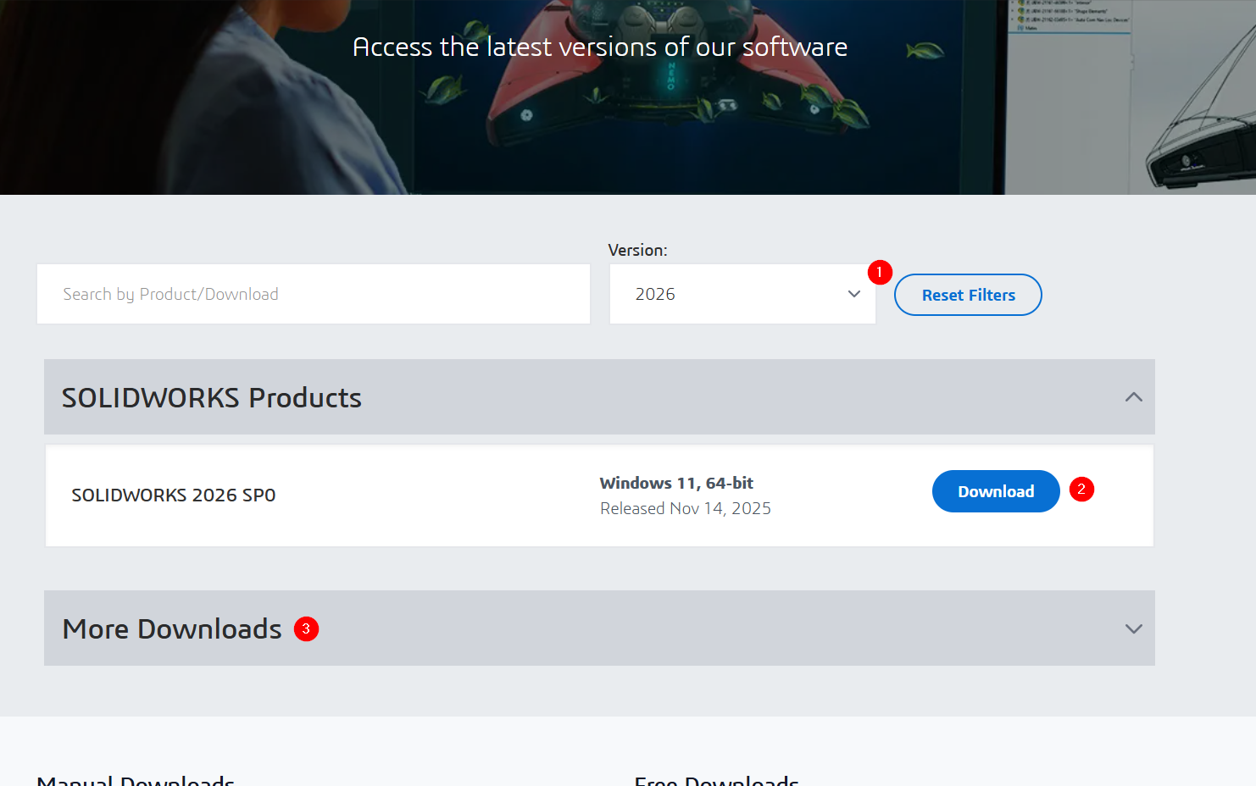Image resolution: width=1256 pixels, height=786 pixels.
Task: Expand More Downloads with the down chevron
Action: pos(1133,628)
